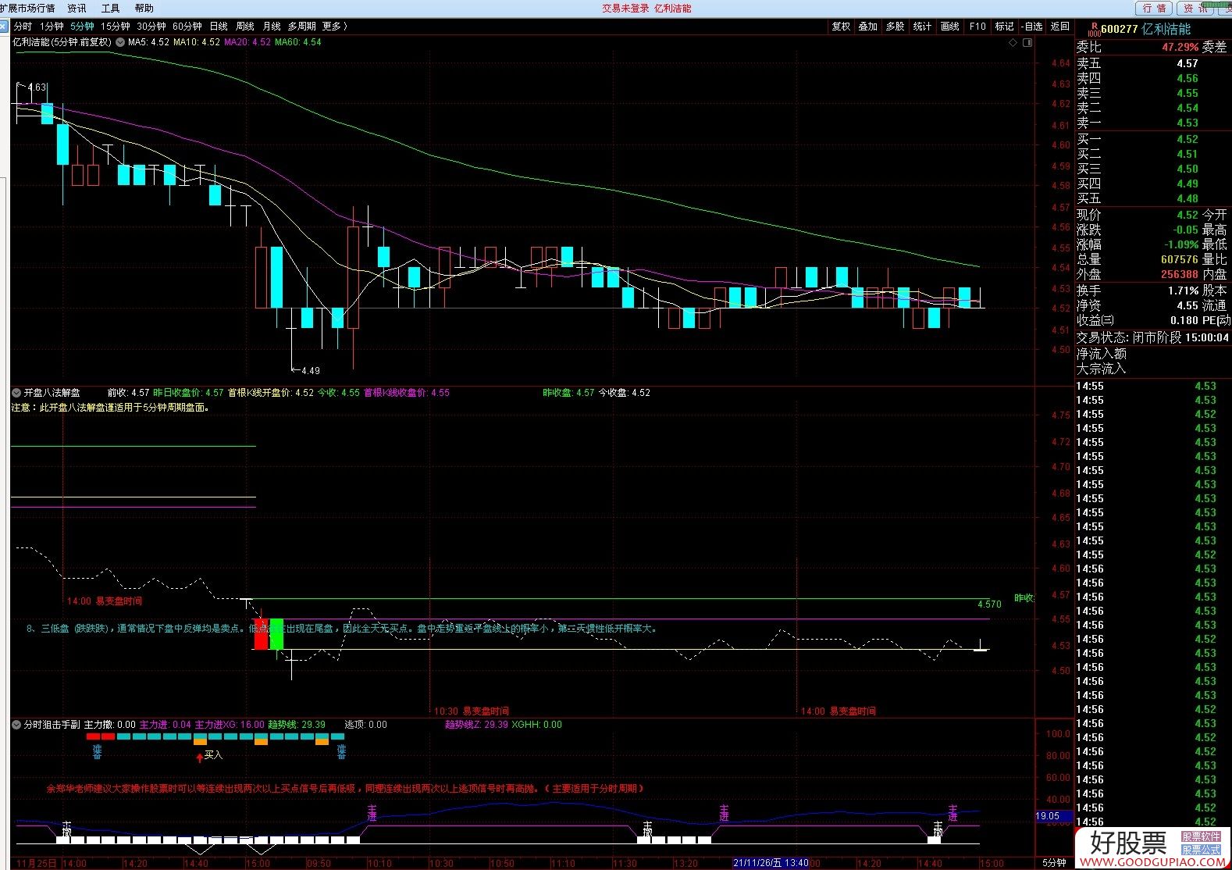Expand the 亿利洁能 main chart indicator dropdown
Image resolution: width=1232 pixels, height=870 pixels.
(x=119, y=42)
